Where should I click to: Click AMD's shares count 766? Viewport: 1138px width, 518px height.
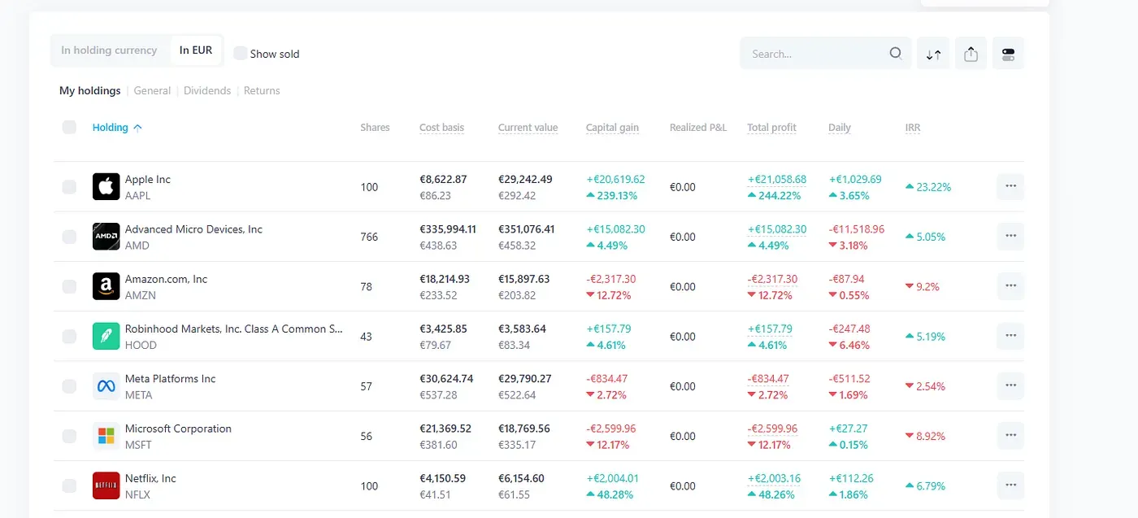click(x=369, y=237)
